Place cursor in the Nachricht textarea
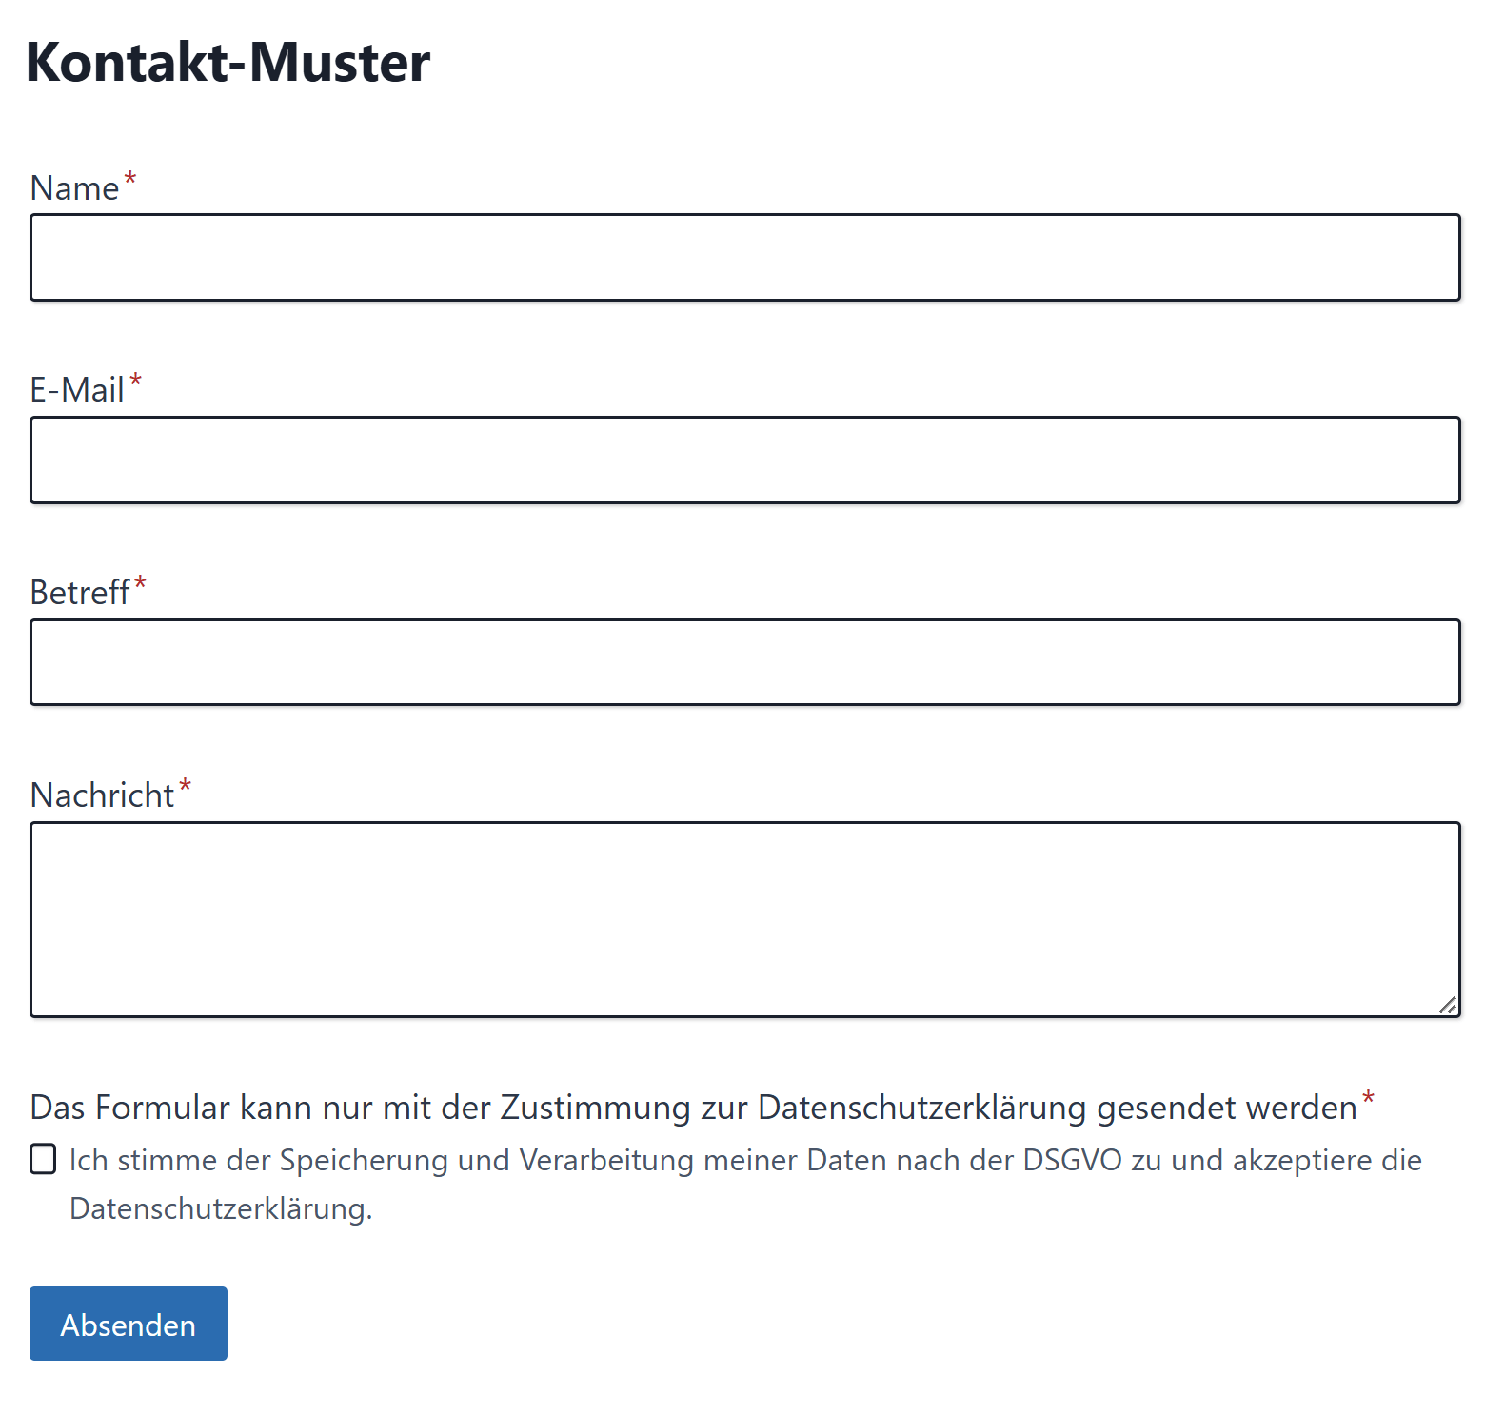This screenshot has width=1485, height=1413. 744,919
